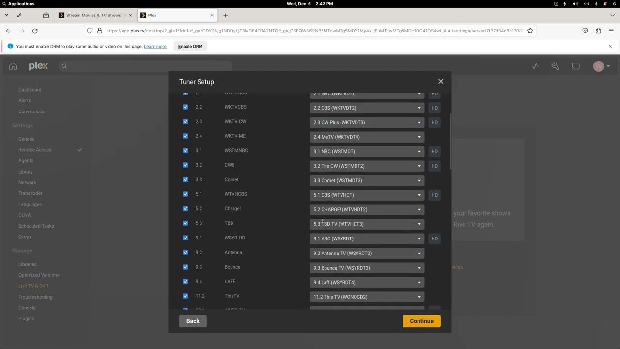Click the cast screen icon

click(575, 66)
